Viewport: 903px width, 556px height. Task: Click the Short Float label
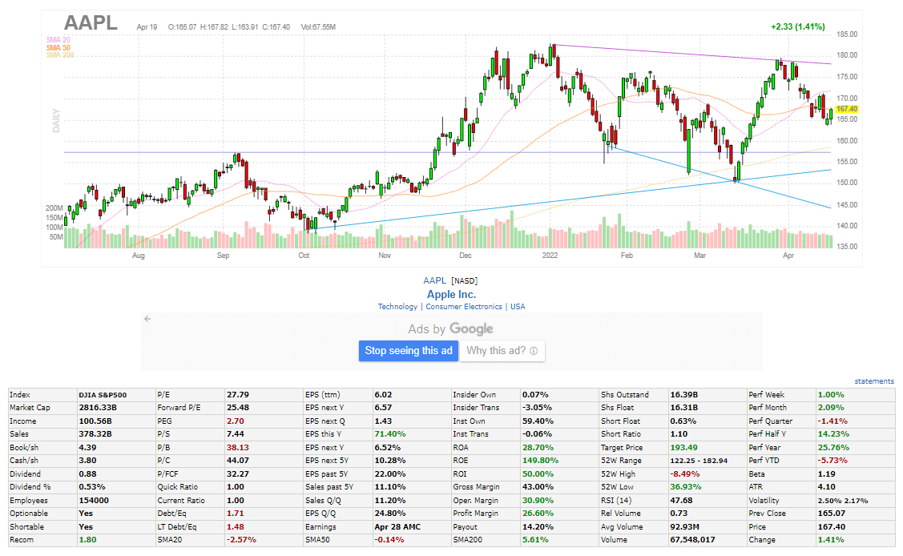coord(620,421)
